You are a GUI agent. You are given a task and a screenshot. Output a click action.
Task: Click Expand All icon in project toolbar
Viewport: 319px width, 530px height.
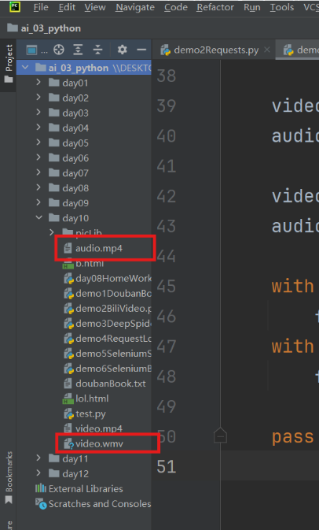click(79, 50)
